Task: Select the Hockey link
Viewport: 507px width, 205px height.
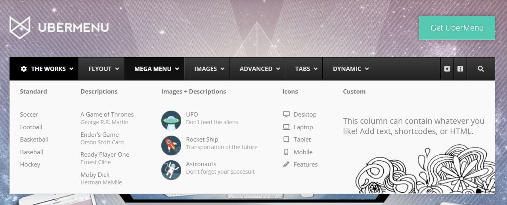Action: point(30,164)
